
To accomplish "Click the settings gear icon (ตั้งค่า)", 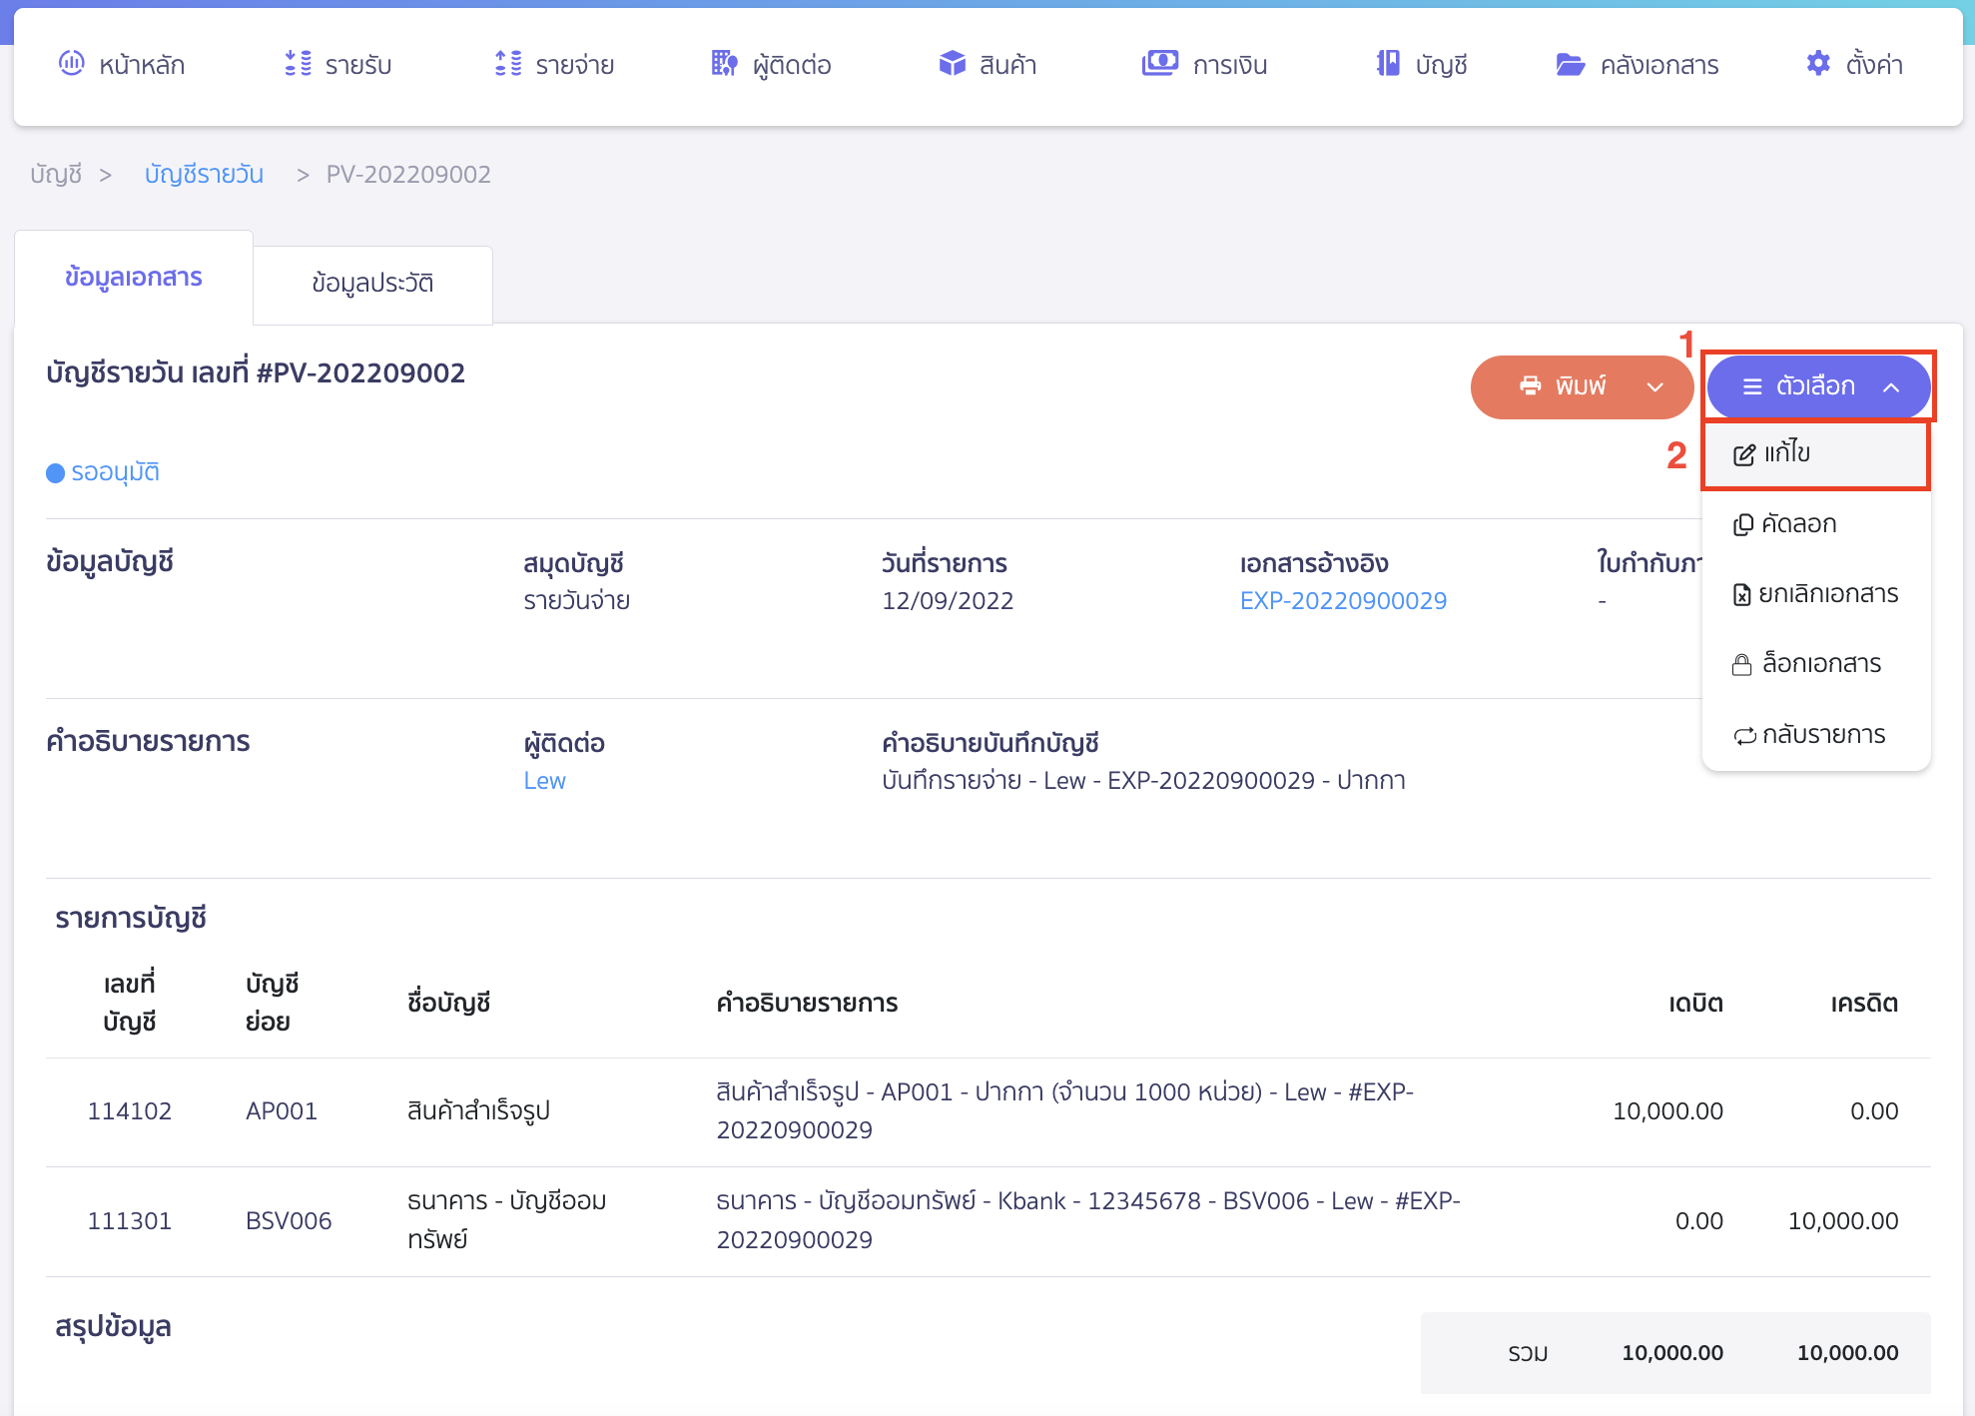I will click(x=1818, y=64).
